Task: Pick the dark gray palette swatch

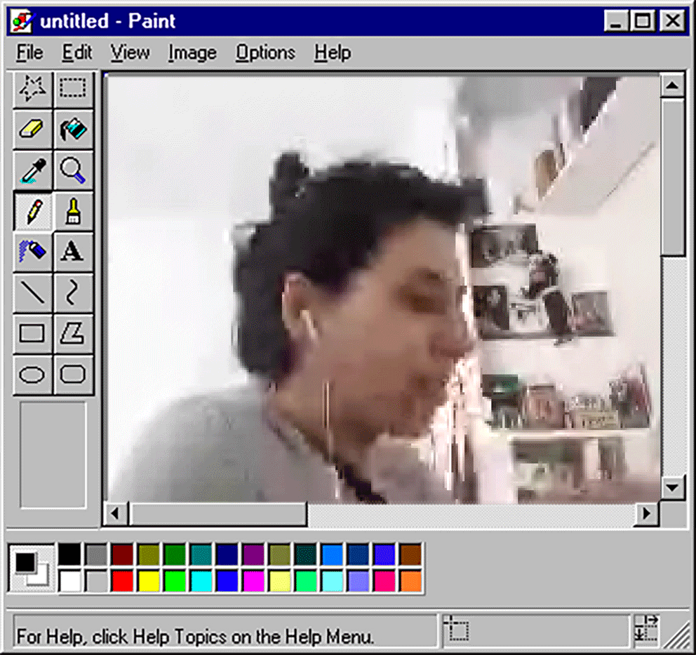Action: click(x=96, y=554)
